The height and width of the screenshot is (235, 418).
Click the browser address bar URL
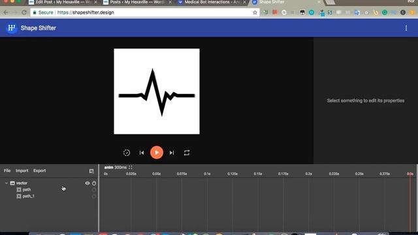click(x=86, y=12)
